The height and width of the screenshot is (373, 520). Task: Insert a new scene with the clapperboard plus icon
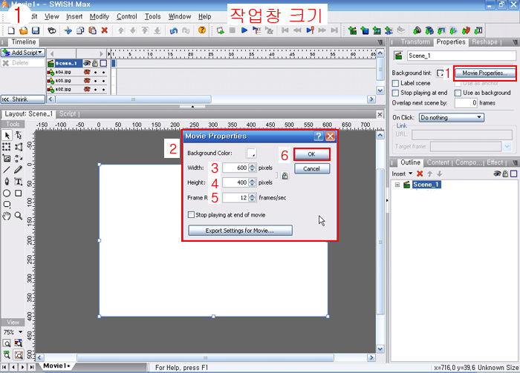[353, 30]
